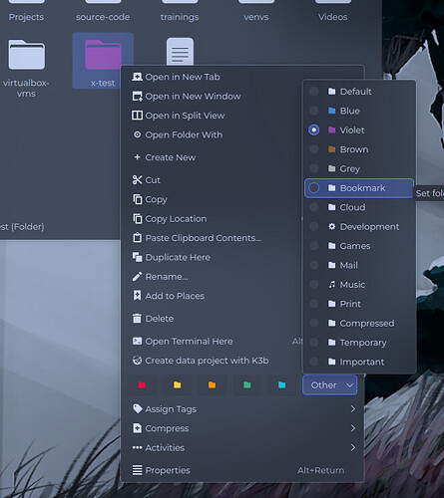Click the Rename pencil icon
The width and height of the screenshot is (444, 498).
click(x=137, y=277)
